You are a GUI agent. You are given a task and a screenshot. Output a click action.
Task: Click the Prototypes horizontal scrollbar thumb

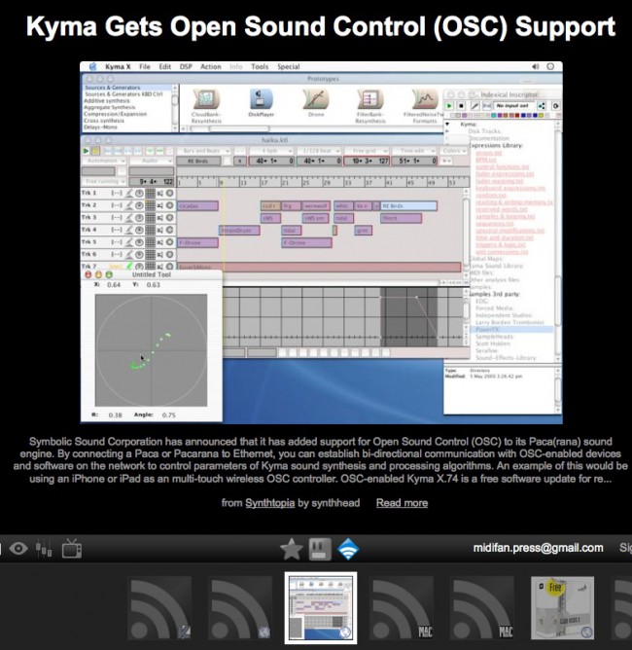pos(239,129)
